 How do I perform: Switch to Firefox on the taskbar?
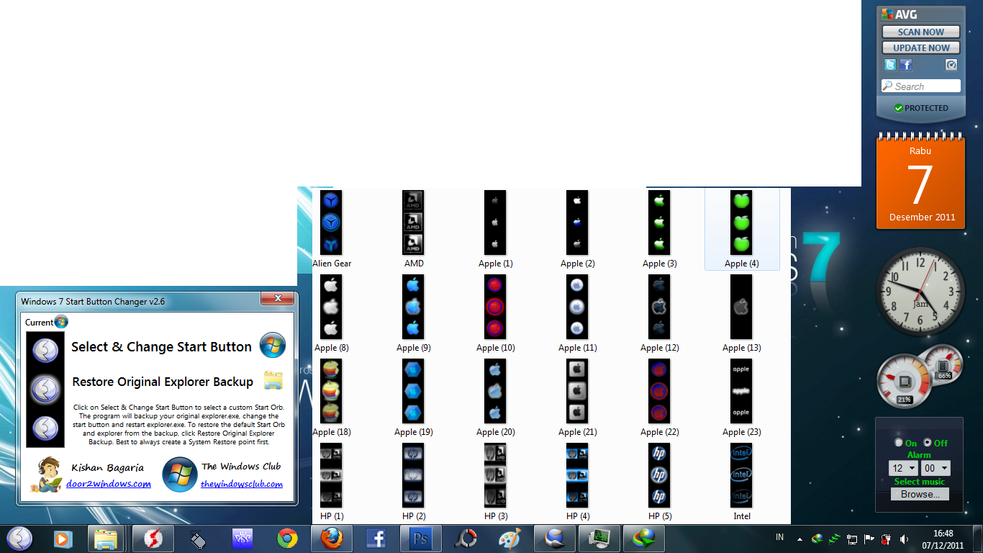332,539
